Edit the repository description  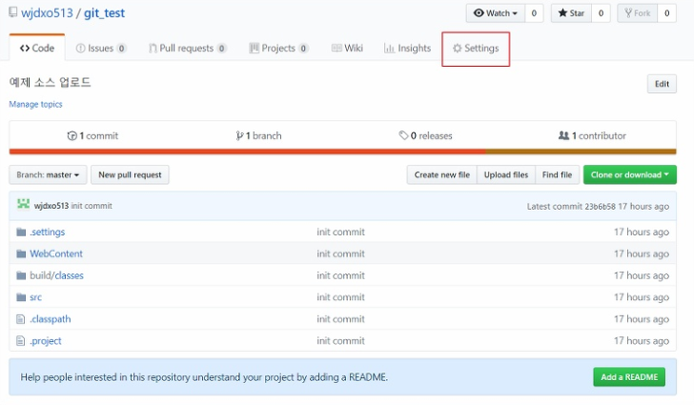[663, 84]
